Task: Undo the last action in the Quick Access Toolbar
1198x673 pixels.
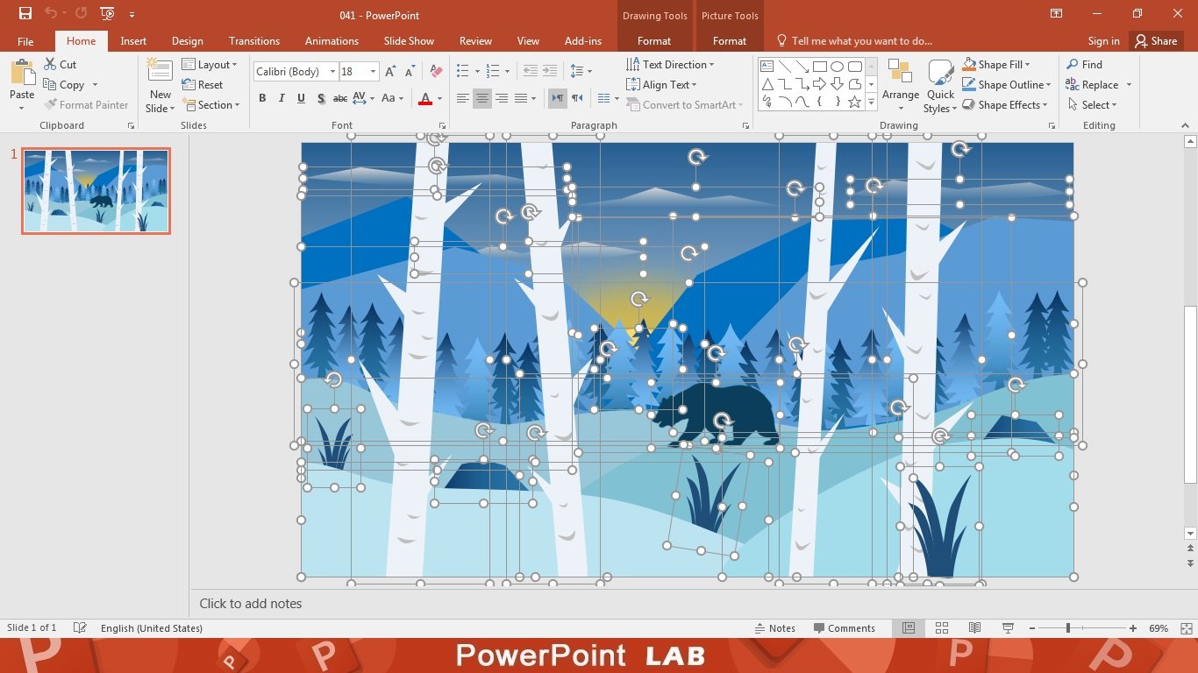Action: [x=51, y=14]
